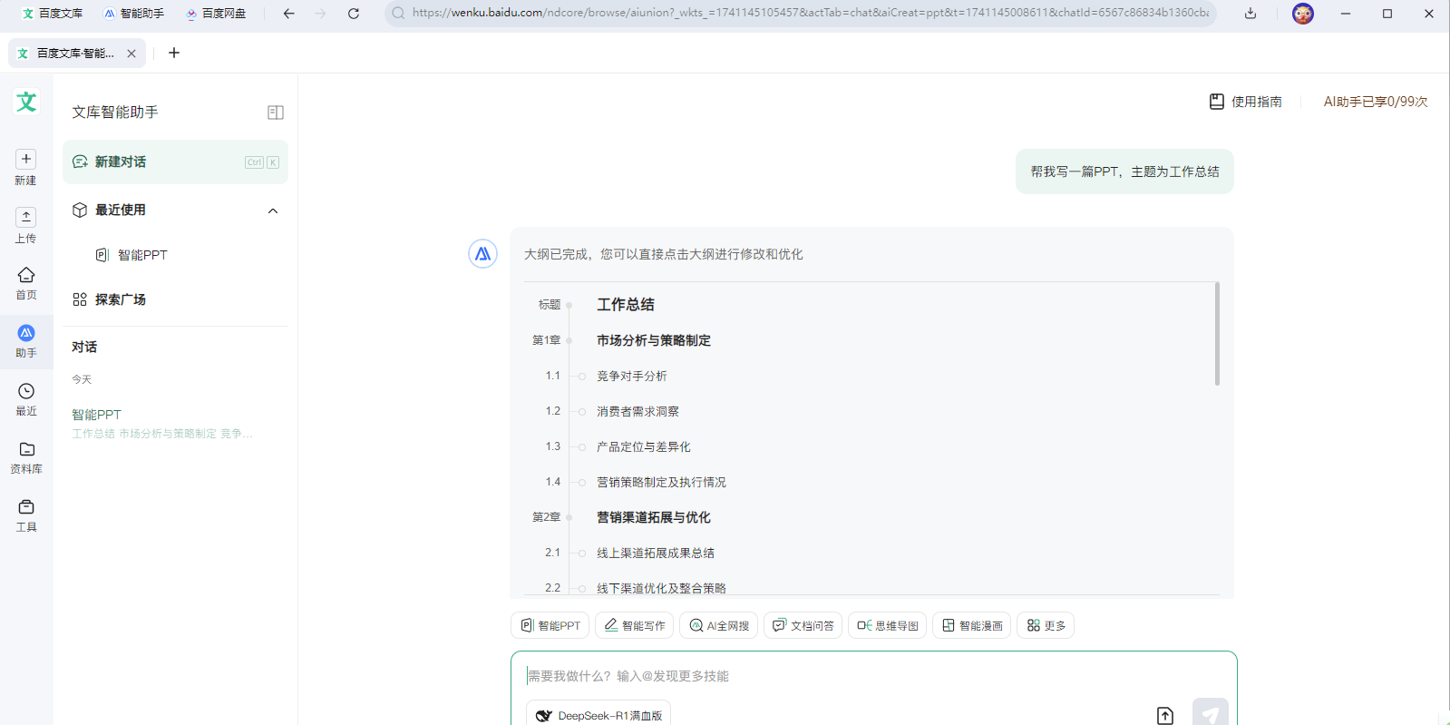Click the file upload icon in input box
Screen dimensions: 1450x725
1165,715
